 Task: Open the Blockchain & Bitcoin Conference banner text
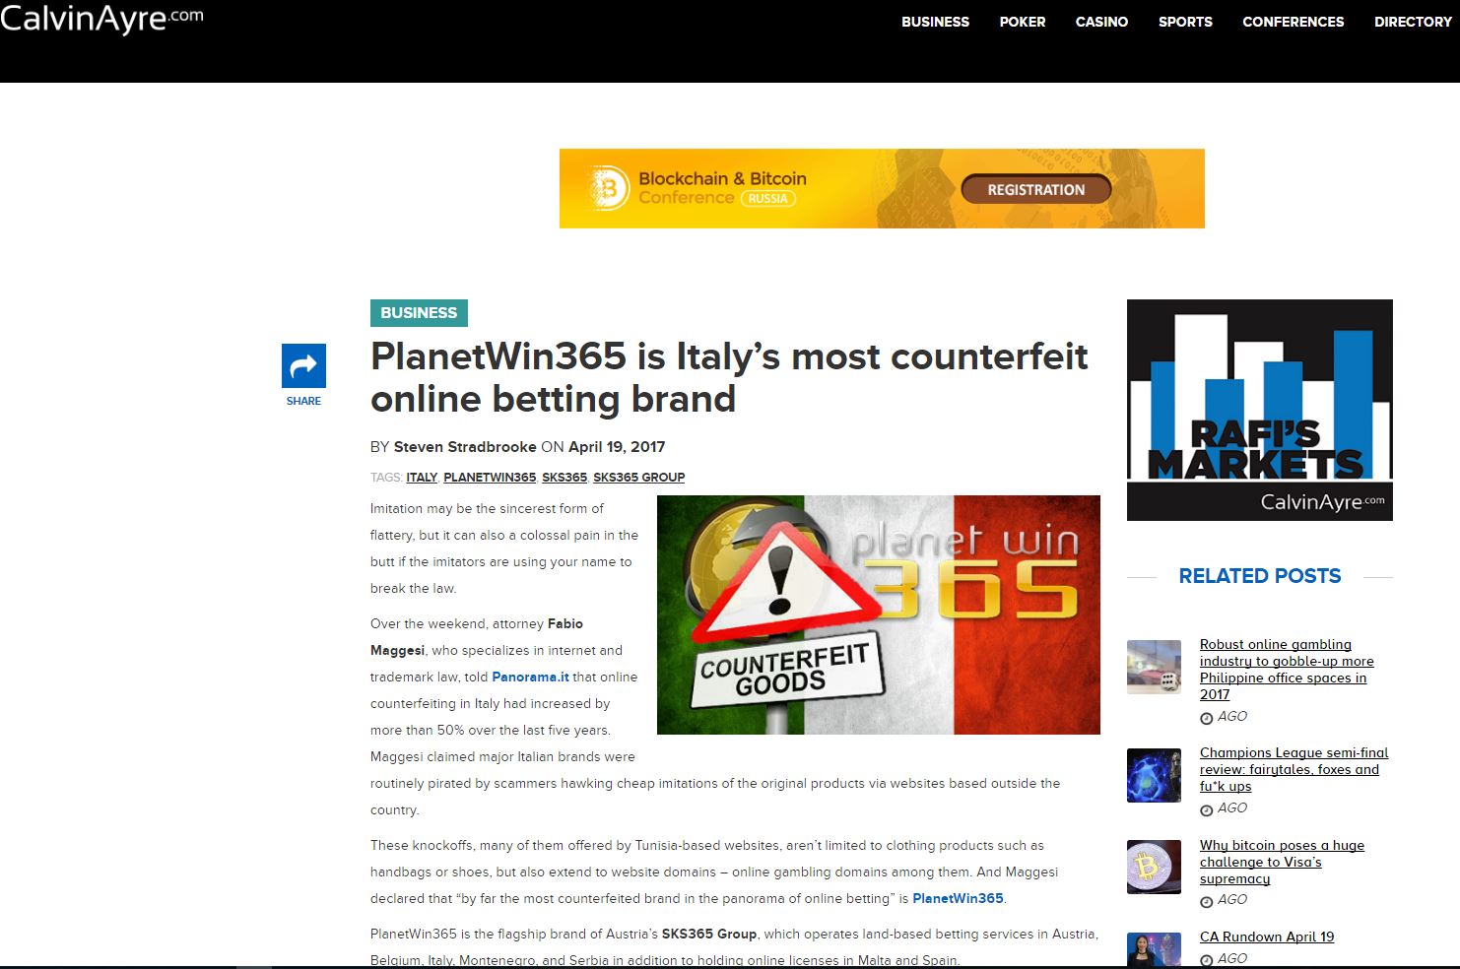(x=722, y=187)
